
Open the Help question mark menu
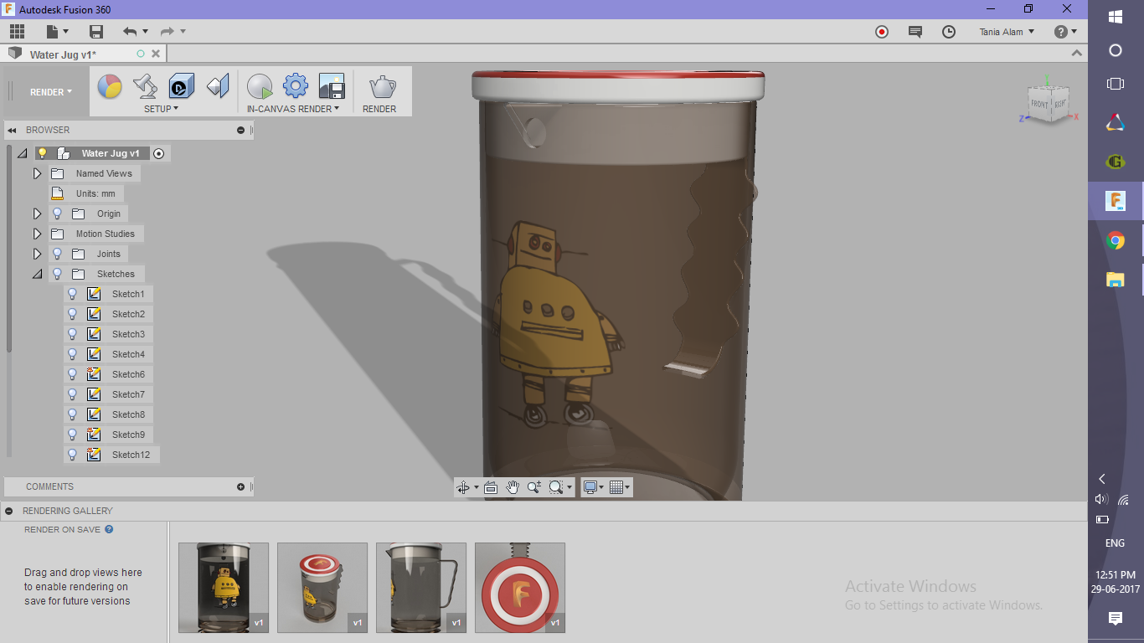tap(1065, 32)
